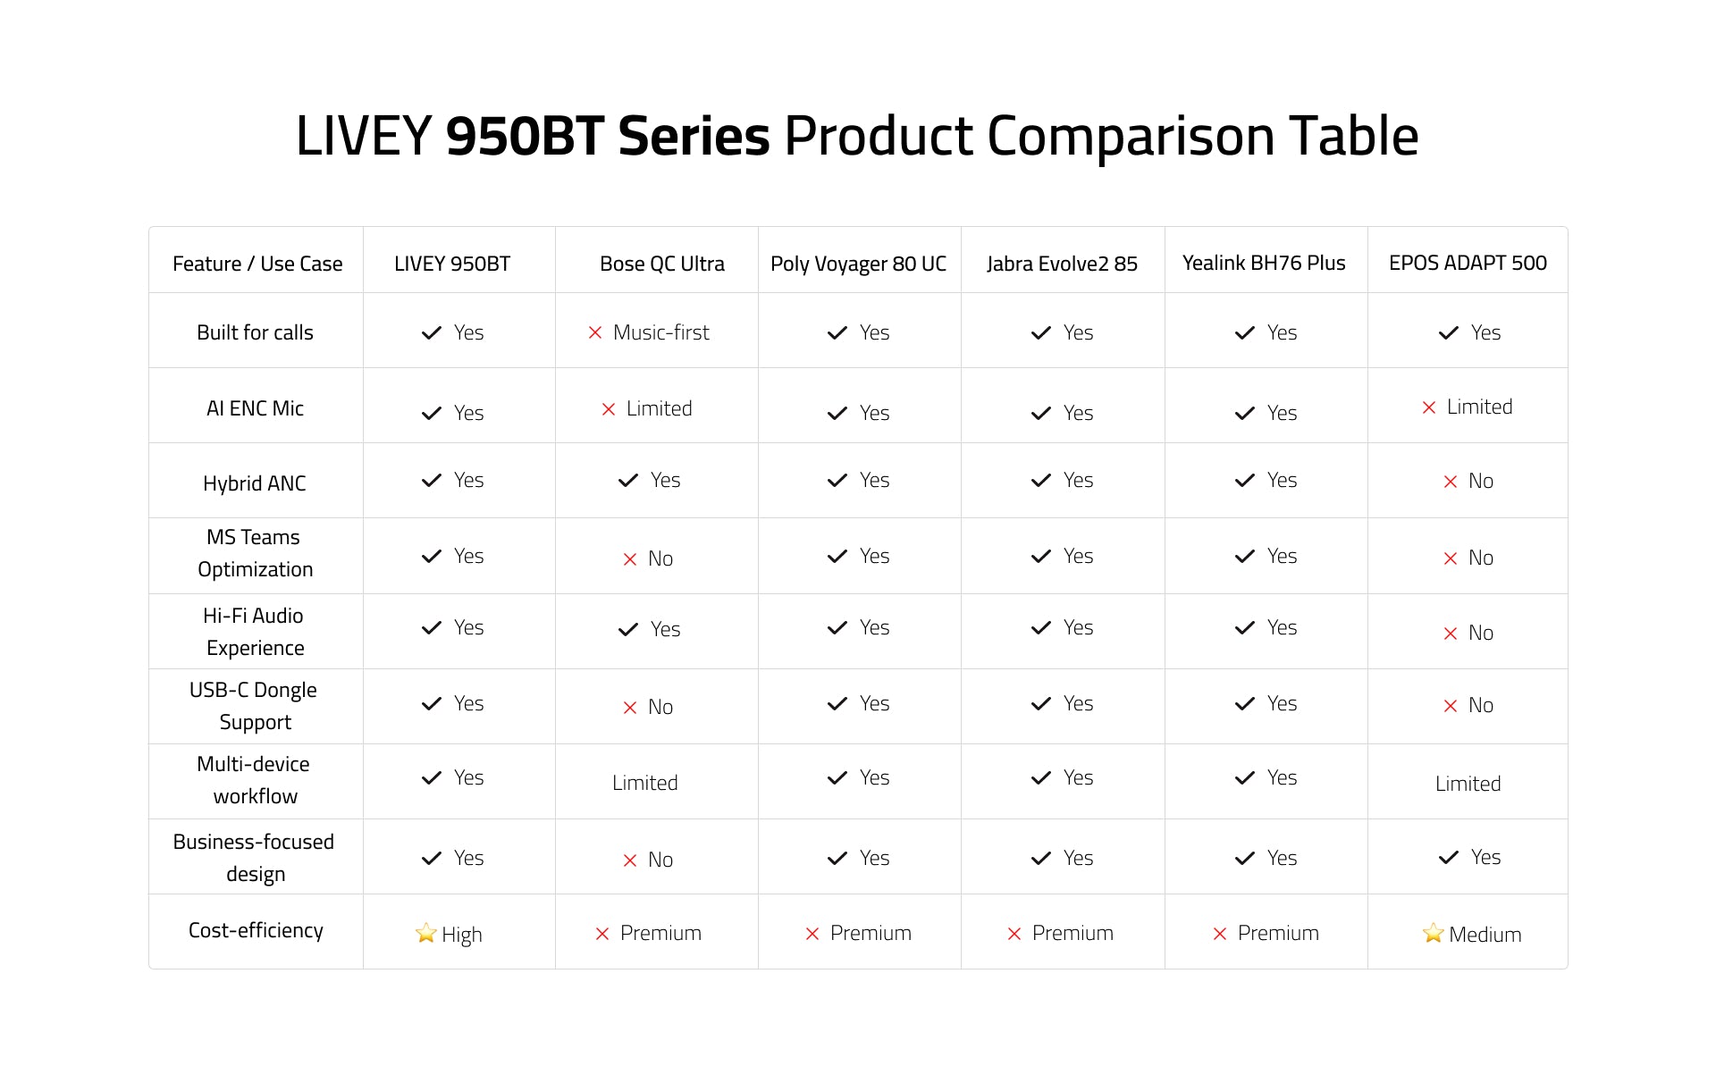Select the LIVEY 950BT column header
The width and height of the screenshot is (1716, 1066).
(452, 264)
